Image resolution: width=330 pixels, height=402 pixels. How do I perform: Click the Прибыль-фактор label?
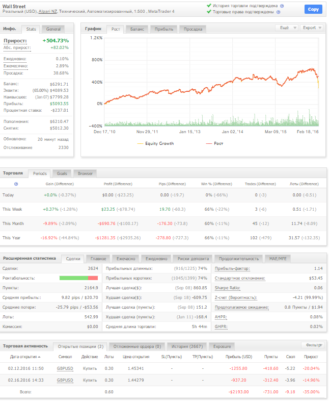[232, 269]
